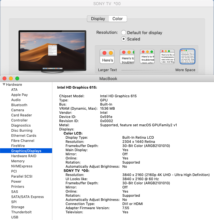Screen dimensions: 214x220
Task: Select Disc Burning in the sidebar
Action: pos(22,130)
